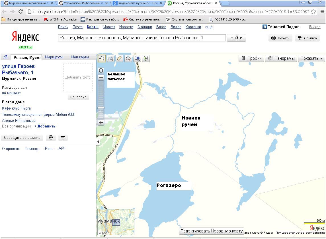Toggle the Пробки traffic layer
The width and height of the screenshot is (326, 239).
coord(252,58)
